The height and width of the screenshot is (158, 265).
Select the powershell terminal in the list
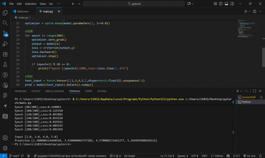click(x=249, y=97)
